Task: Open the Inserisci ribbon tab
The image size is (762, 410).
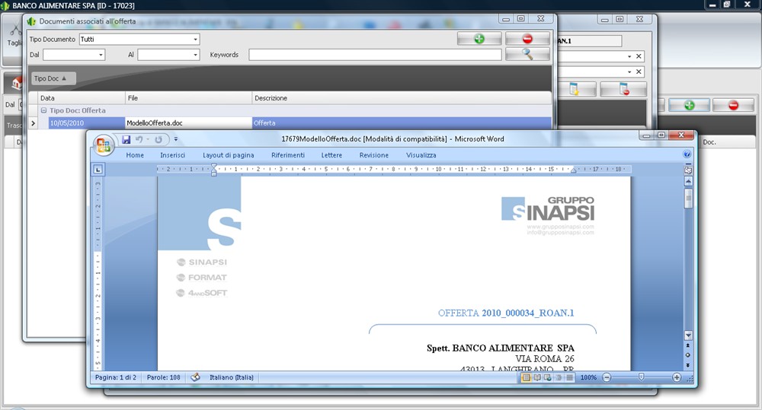Action: (x=172, y=155)
